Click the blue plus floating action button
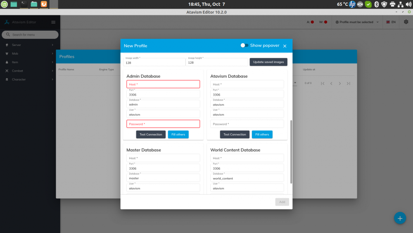 point(399,218)
